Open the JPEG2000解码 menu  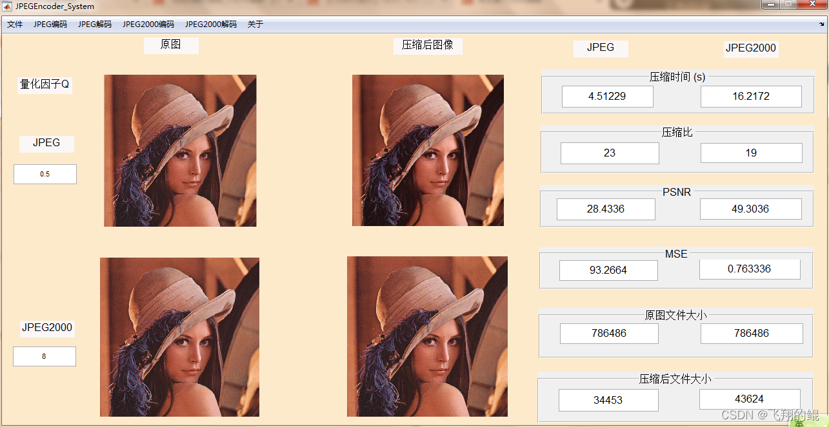pos(211,24)
